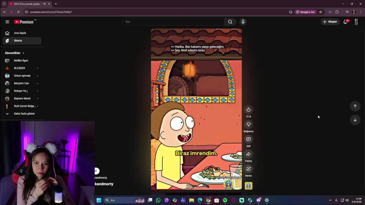365x205 pixels.
Task: Expand Daha fazla göster in subscriptions
Action: (22, 114)
